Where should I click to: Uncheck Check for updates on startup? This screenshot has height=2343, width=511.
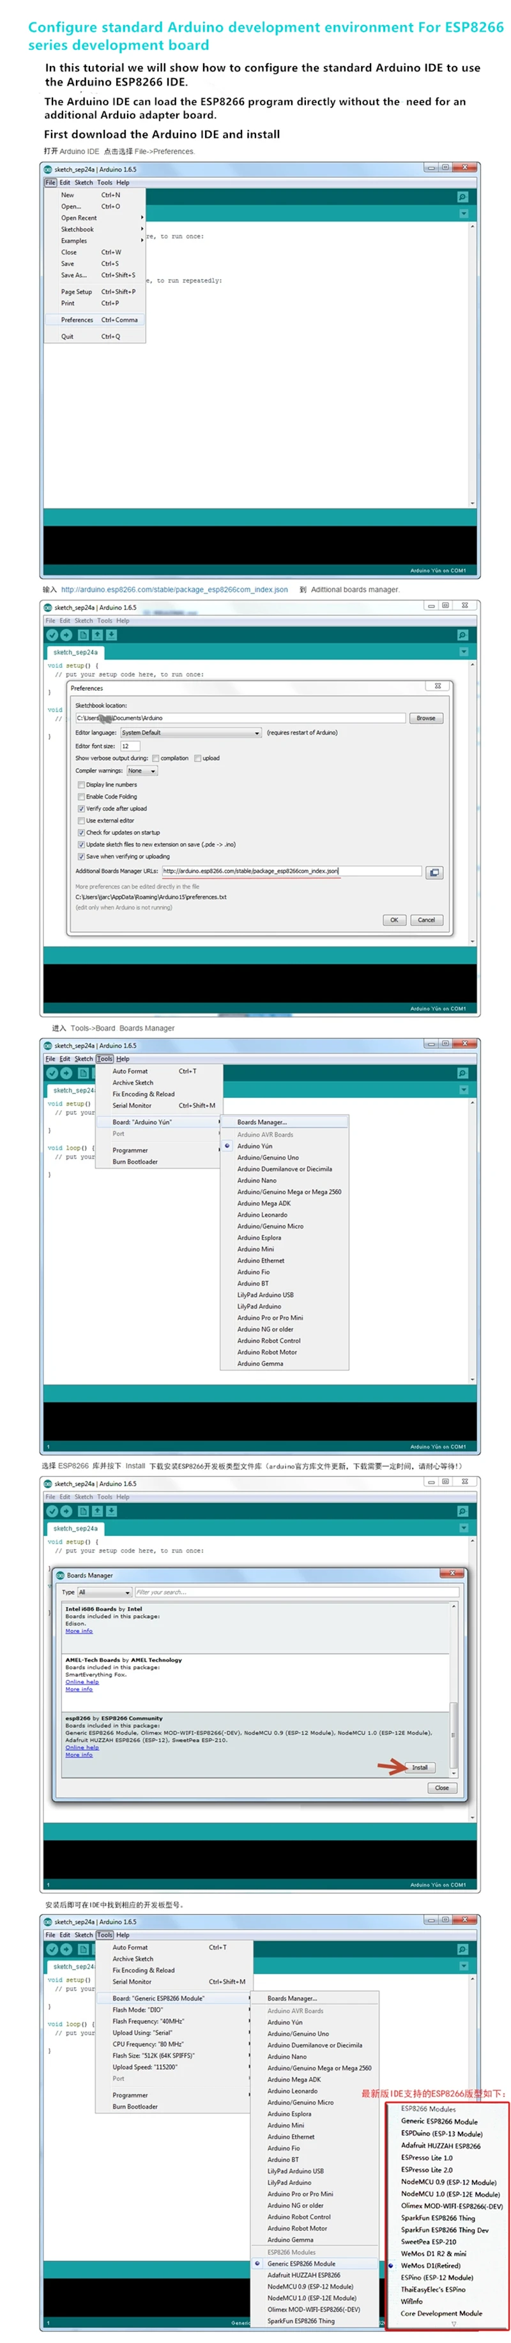click(x=81, y=832)
